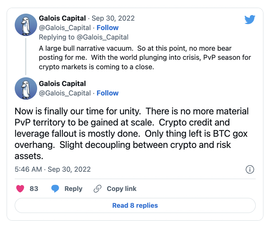Click the 83 likes count
Viewport: 269px width, 228px height.
pyautogui.click(x=34, y=188)
